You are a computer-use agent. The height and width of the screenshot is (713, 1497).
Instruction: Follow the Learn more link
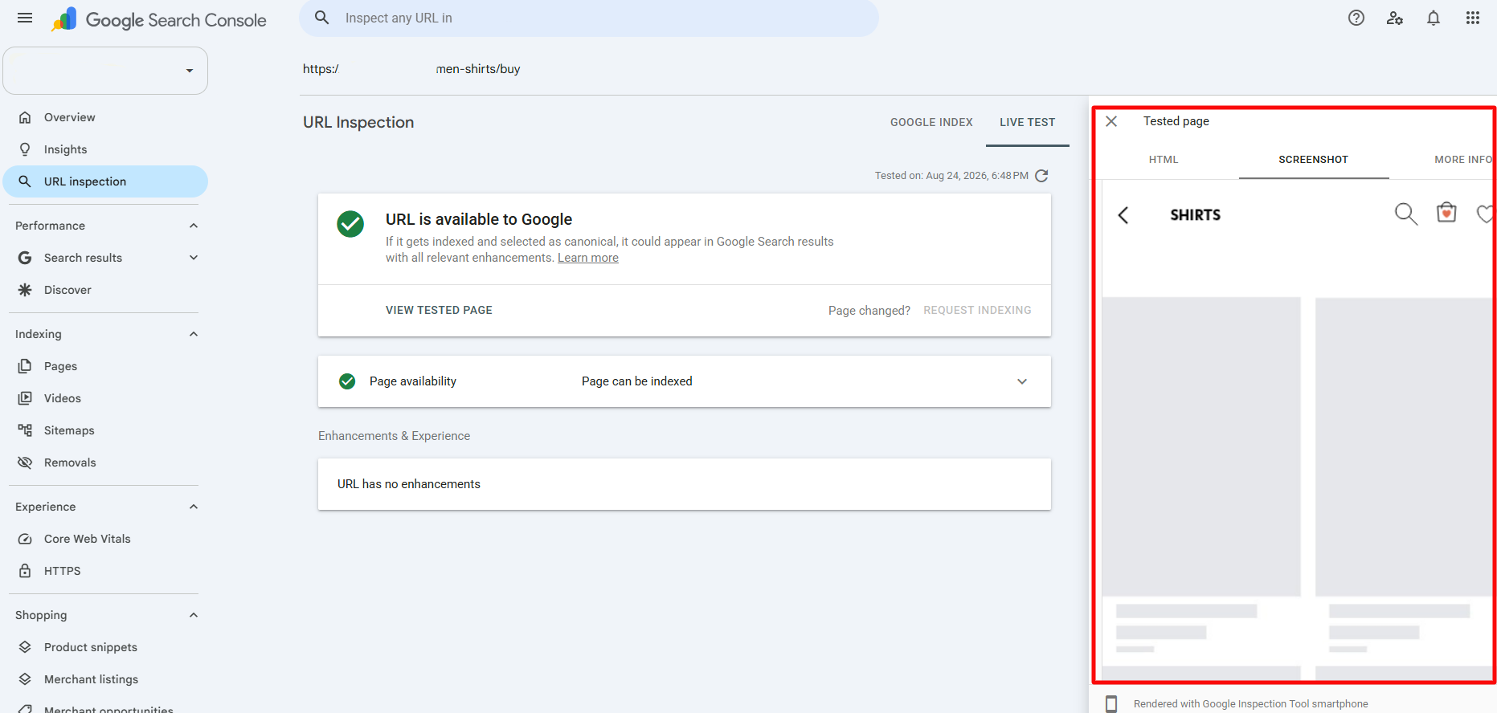588,258
